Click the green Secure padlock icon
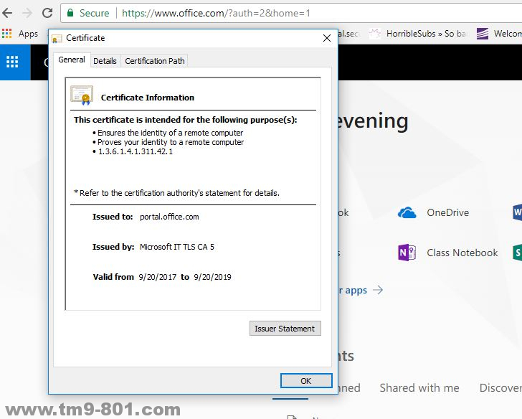This screenshot has height=419, width=522. pos(70,13)
